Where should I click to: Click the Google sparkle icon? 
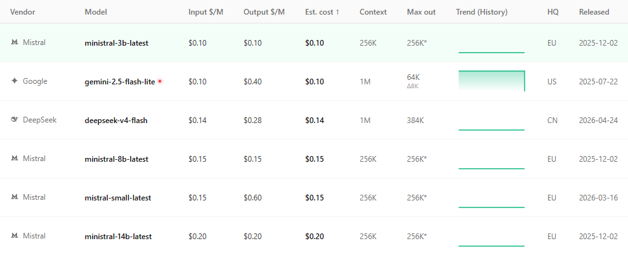15,81
